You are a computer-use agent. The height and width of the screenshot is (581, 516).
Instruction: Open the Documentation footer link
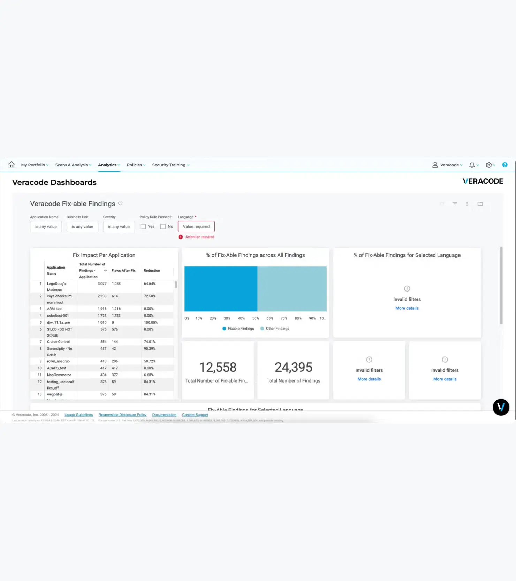point(164,415)
